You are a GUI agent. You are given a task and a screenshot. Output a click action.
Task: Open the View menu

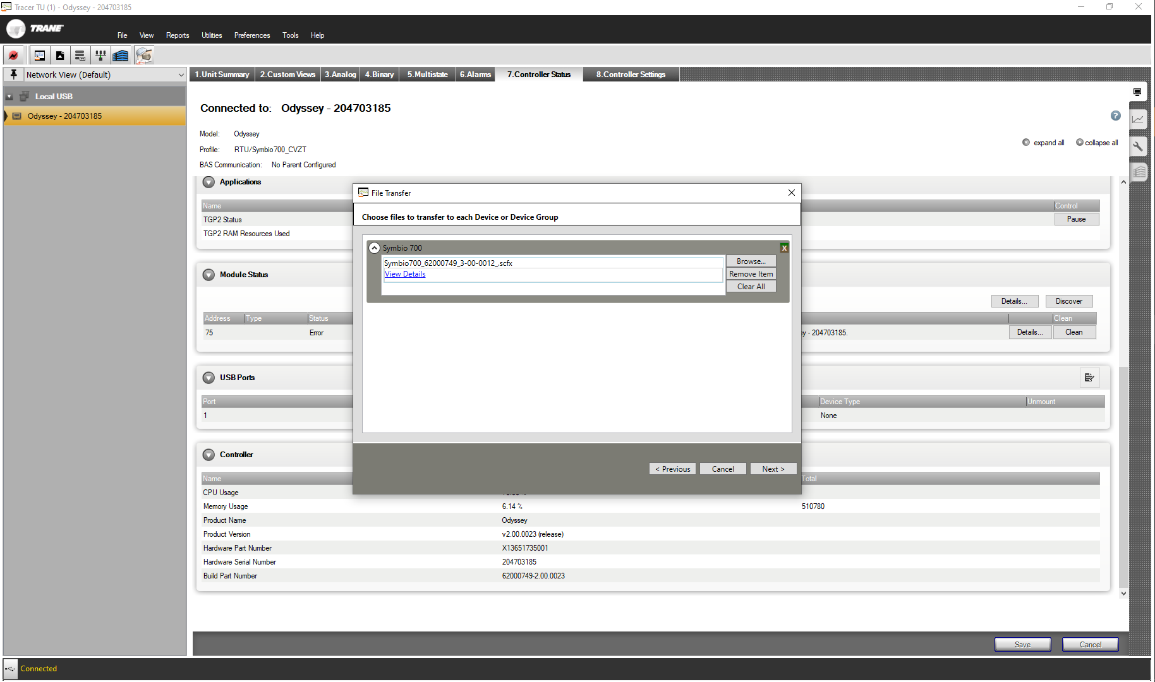147,35
